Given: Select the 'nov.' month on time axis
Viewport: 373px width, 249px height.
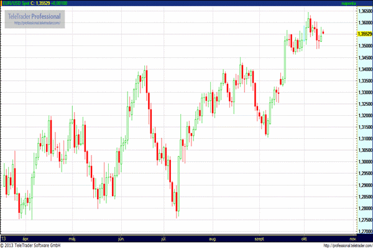Looking at the screenshot, I should (x=352, y=238).
